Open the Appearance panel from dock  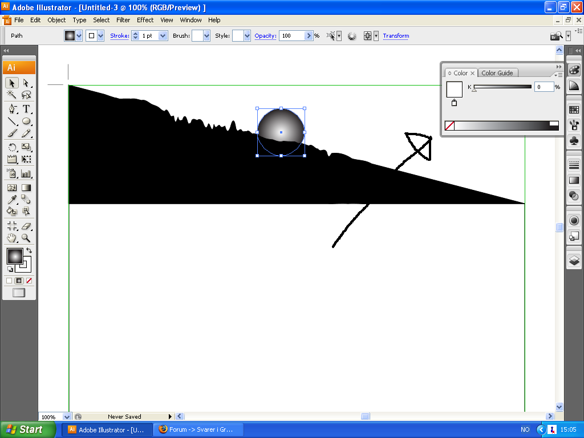click(574, 221)
